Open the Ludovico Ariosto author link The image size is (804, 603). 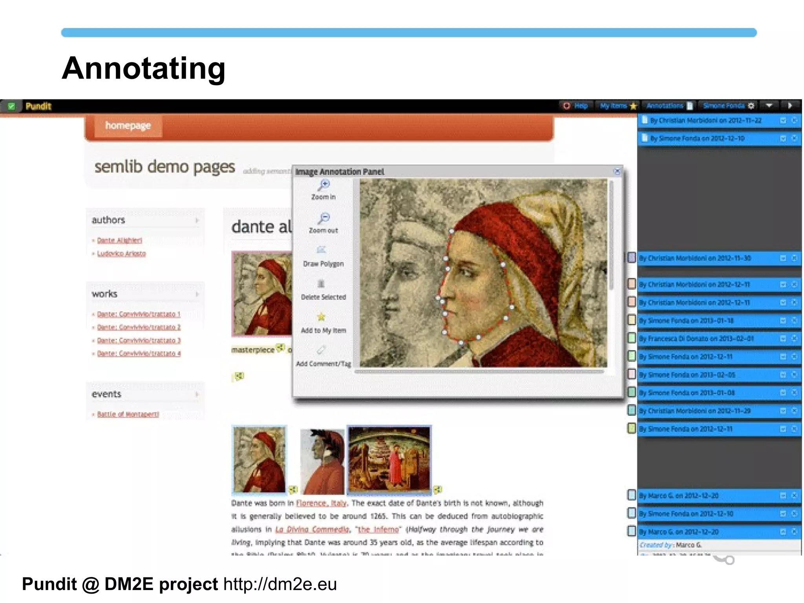121,254
